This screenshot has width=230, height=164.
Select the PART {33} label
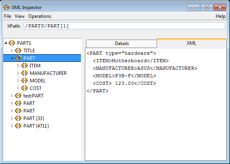(x=34, y=118)
